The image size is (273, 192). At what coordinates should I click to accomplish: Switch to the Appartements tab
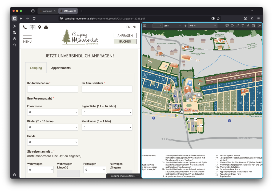(x=61, y=68)
